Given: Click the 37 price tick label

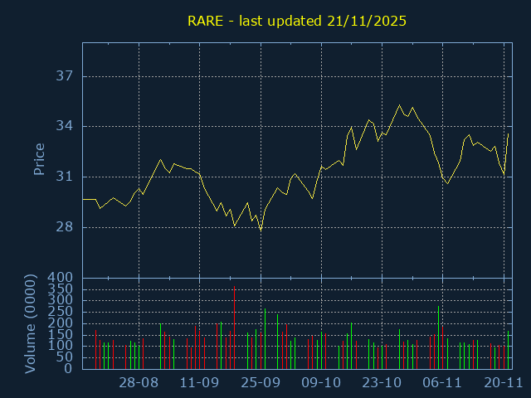Looking at the screenshot, I should tap(65, 76).
